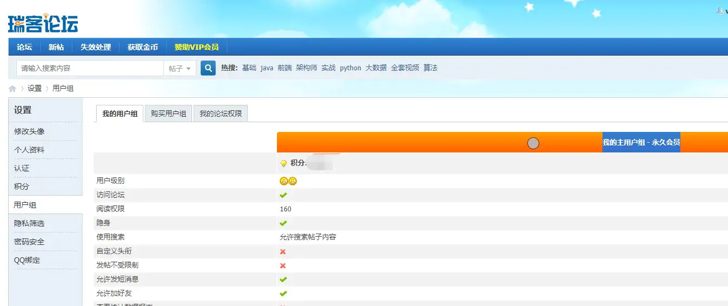Click the 自定义头衔 row label
Viewport: 728px width, 306px height.
click(114, 251)
